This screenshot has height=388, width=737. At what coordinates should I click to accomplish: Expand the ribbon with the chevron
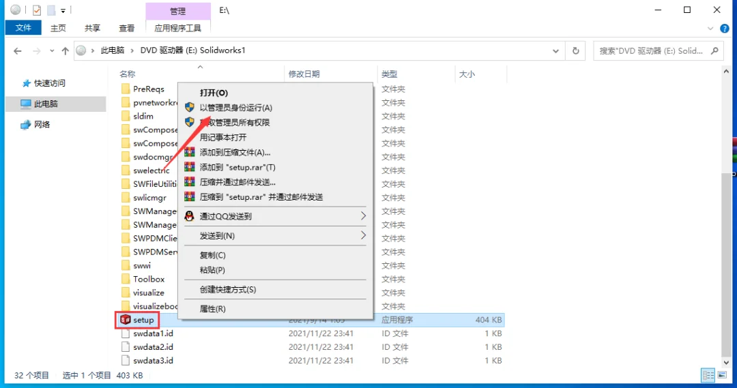coord(710,29)
